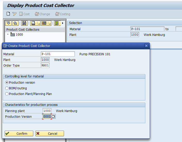This screenshot has height=142, width=182.
Task: Click the Create new document icon
Action: click(x=8, y=14)
